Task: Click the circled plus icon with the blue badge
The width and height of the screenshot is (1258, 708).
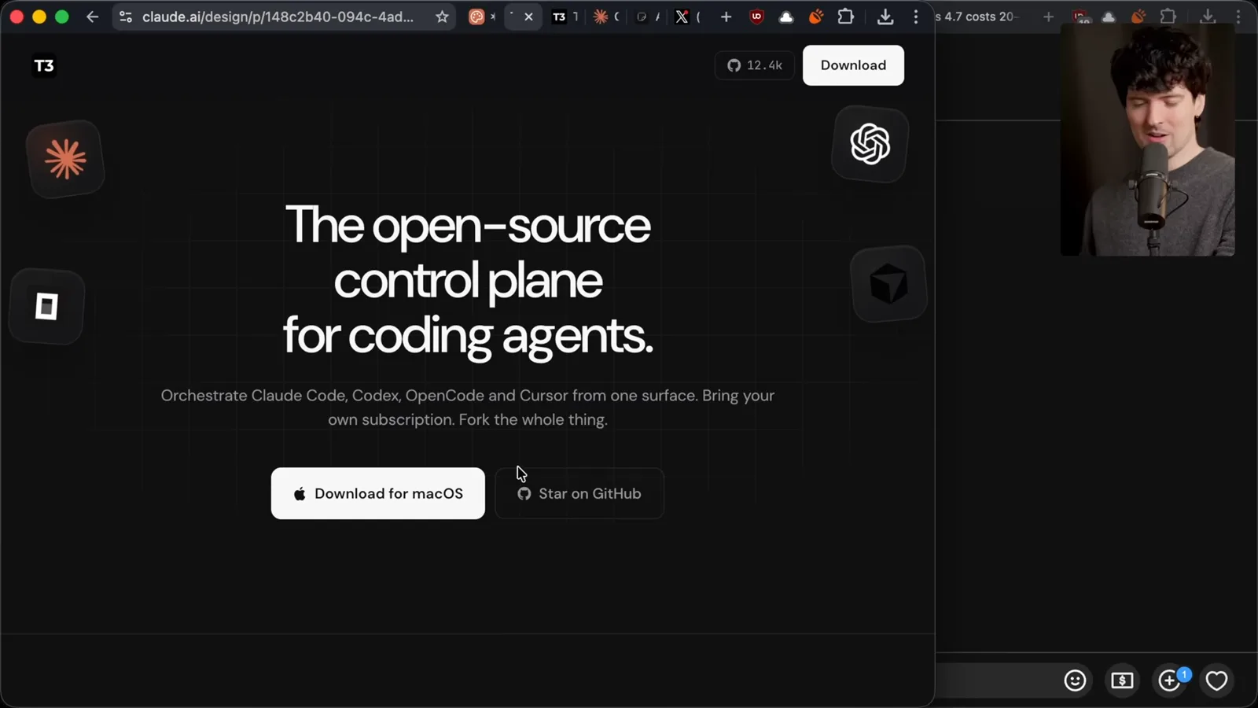Action: (x=1170, y=680)
